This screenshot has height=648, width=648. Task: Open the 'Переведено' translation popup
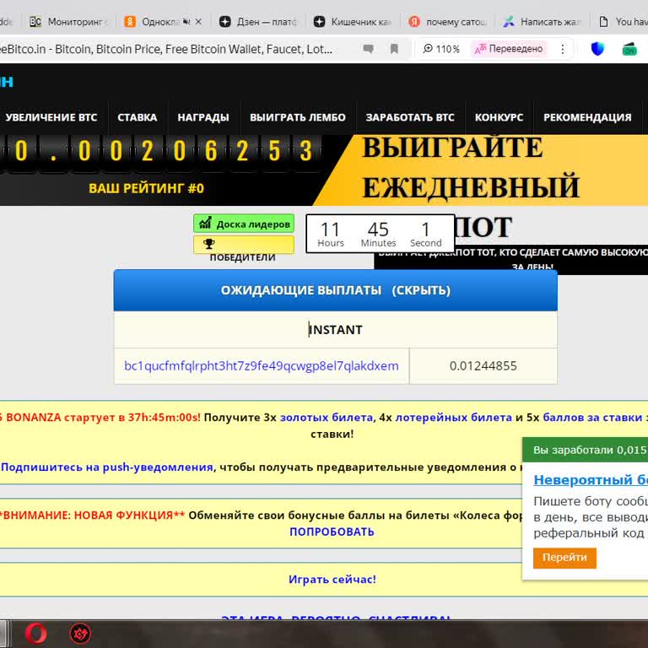click(509, 49)
